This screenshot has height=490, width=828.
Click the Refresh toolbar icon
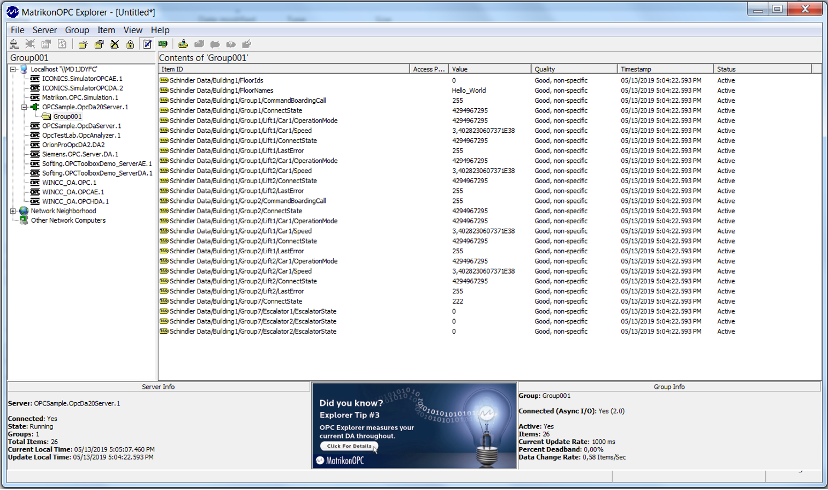(62, 44)
